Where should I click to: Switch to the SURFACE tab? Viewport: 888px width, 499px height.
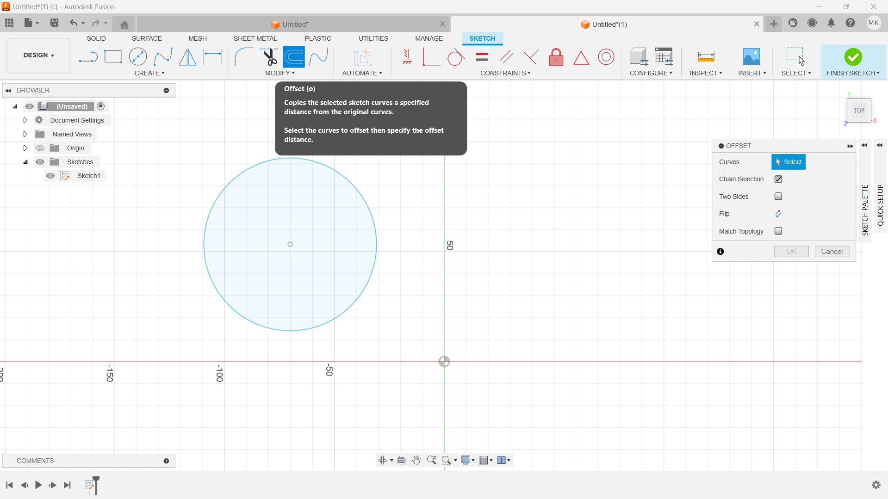point(147,38)
